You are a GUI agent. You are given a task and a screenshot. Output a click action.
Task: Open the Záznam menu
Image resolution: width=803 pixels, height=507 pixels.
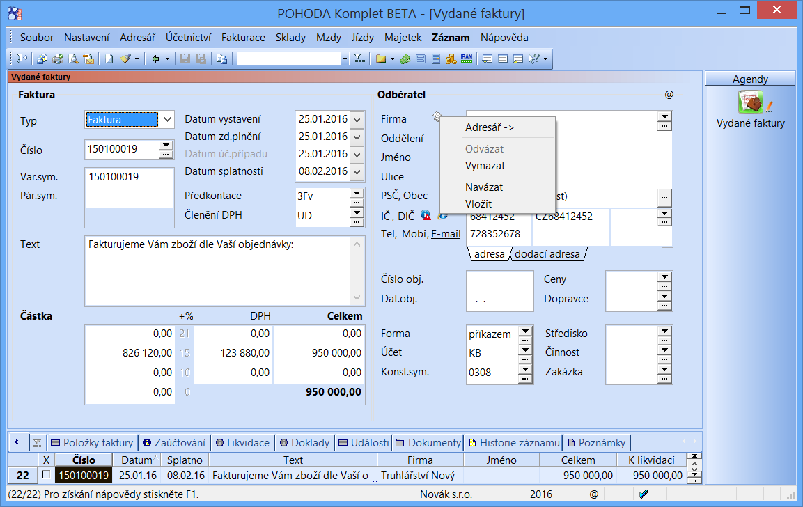(451, 38)
